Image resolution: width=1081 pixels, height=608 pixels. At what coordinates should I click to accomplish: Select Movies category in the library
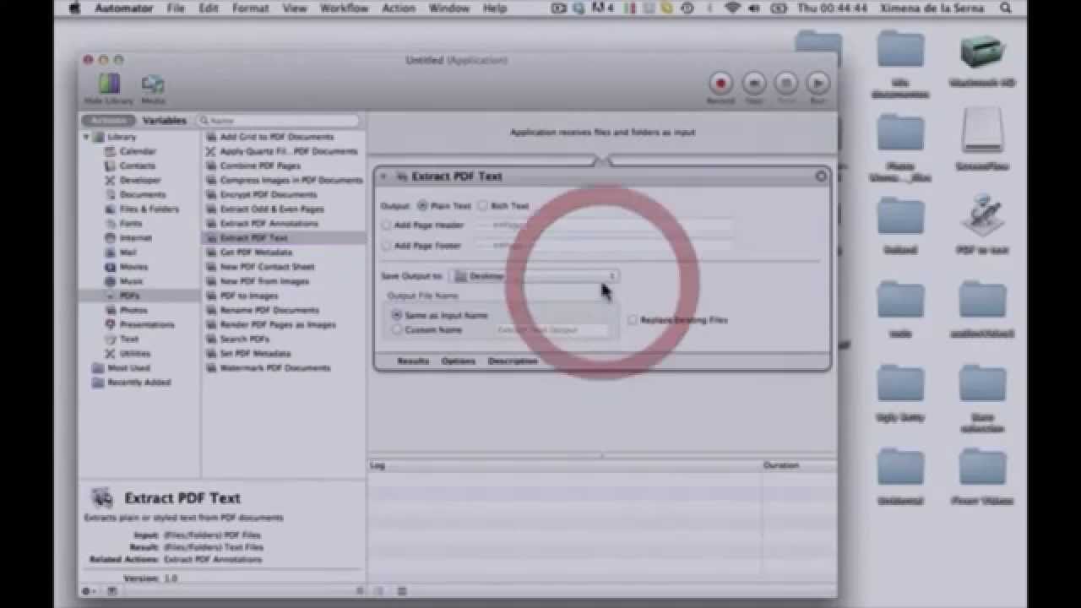[133, 267]
